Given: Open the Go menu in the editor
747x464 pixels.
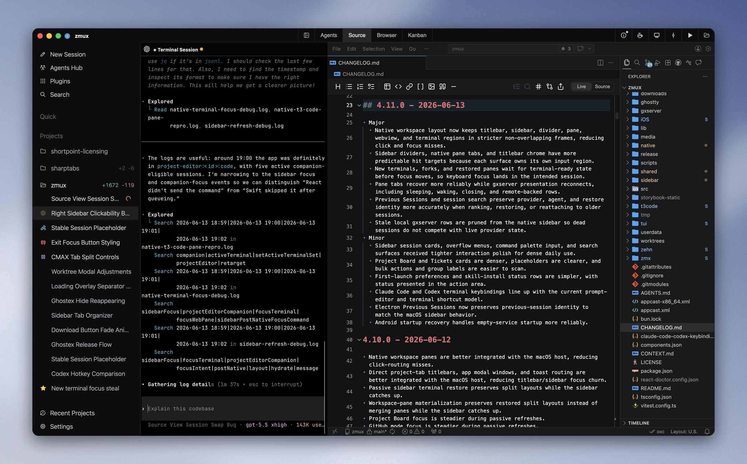Looking at the screenshot, I should [x=412, y=49].
